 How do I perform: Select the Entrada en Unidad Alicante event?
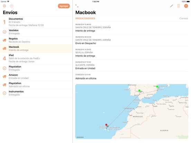tap(132, 65)
